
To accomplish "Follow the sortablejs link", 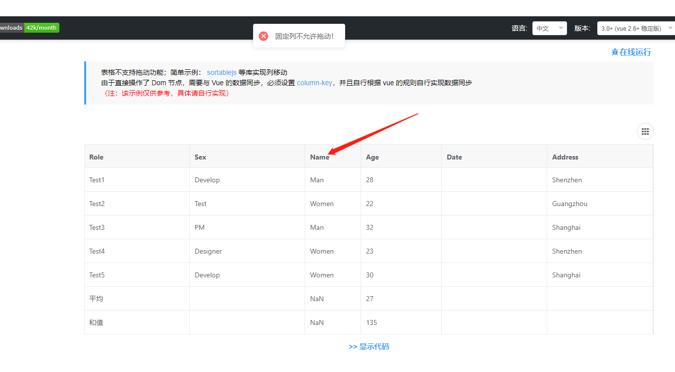I will 221,72.
